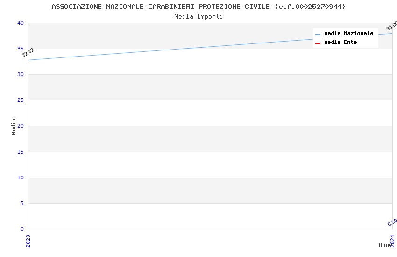Select the Media Importi subtitle
This screenshot has height=257, width=397.
pos(198,17)
